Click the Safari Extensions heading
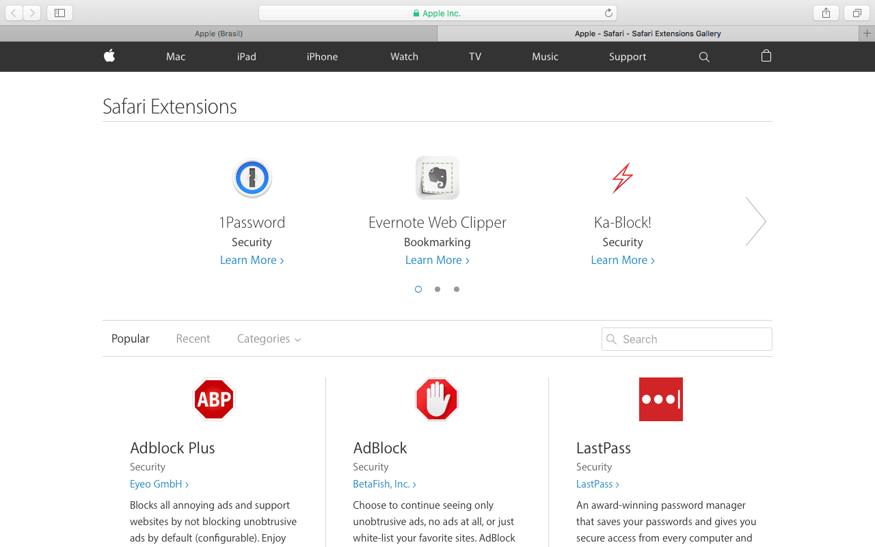This screenshot has width=875, height=547. pyautogui.click(x=170, y=107)
